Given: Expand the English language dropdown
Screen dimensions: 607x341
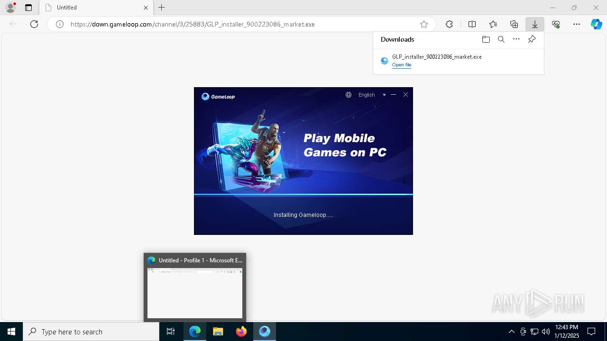Looking at the screenshot, I should pos(372,95).
